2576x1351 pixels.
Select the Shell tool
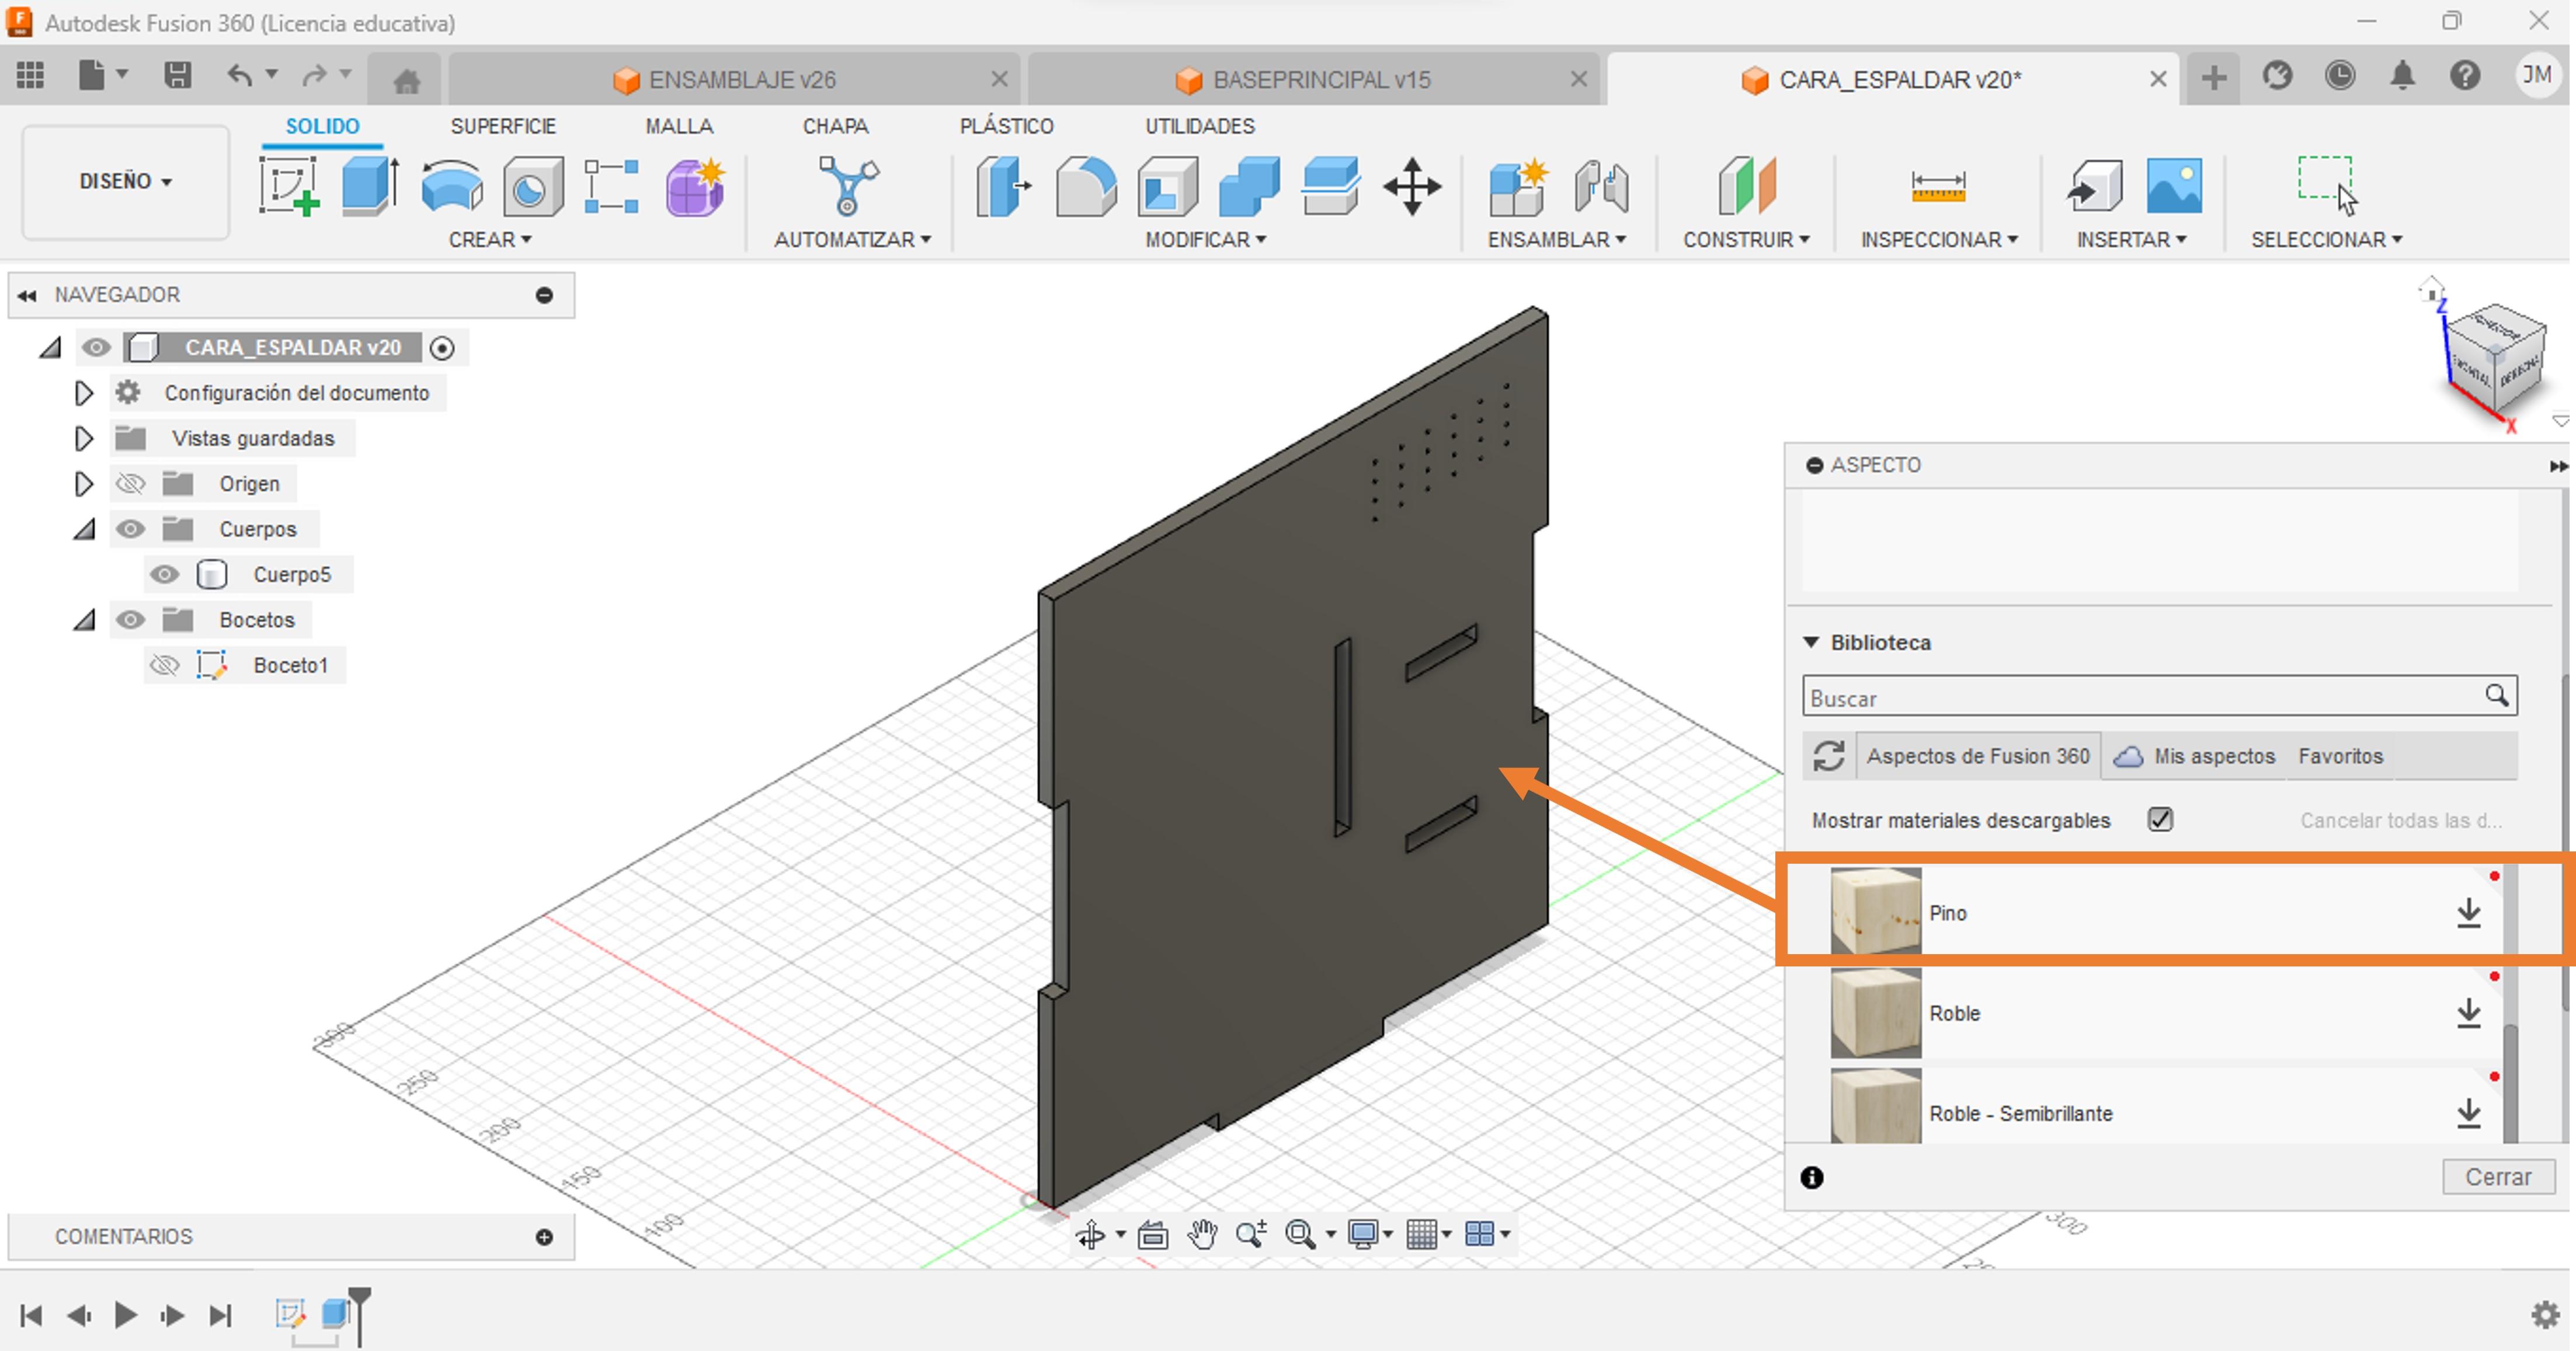(1168, 186)
